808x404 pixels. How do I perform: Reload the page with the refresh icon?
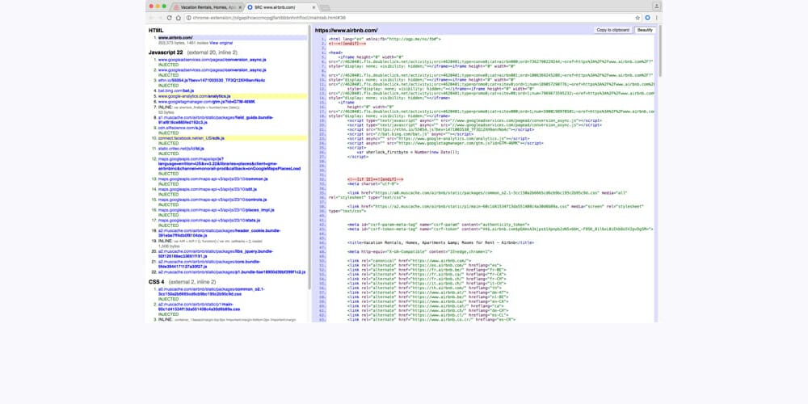point(169,18)
